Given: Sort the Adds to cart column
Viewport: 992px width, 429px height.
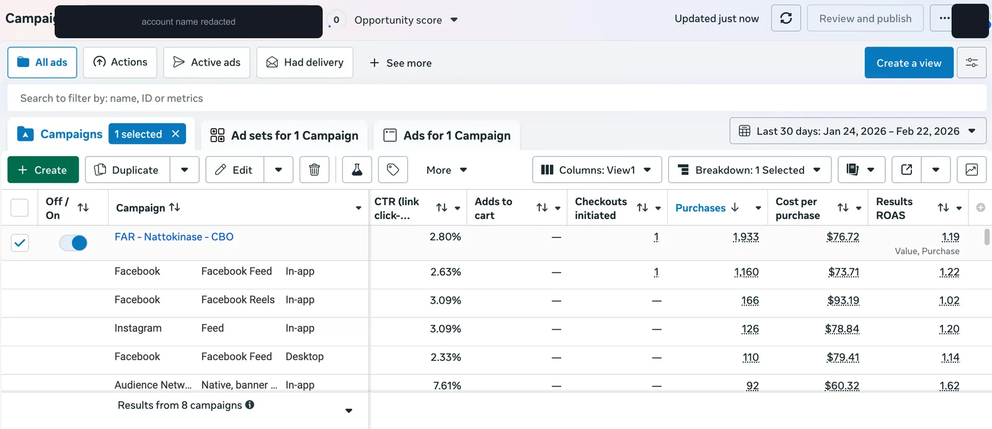Looking at the screenshot, I should click(542, 208).
